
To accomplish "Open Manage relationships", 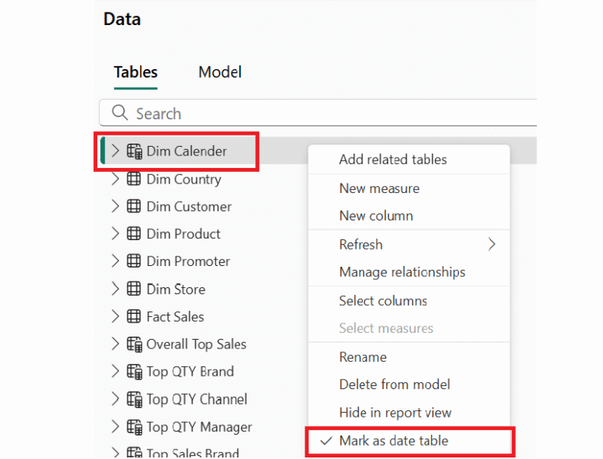I will click(409, 272).
